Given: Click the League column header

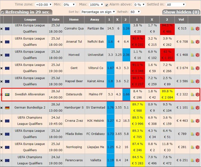Looking at the screenshot, I should [30, 20].
